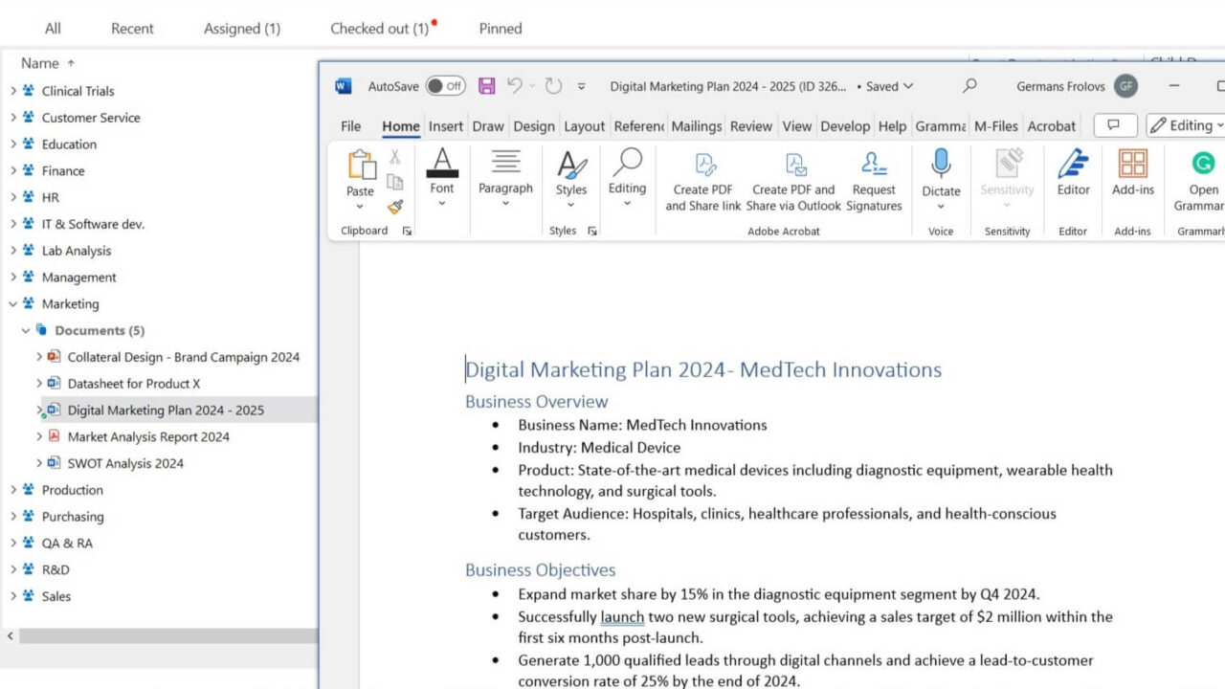Open the Editing mode dropdown with the pencil

pyautogui.click(x=1186, y=125)
